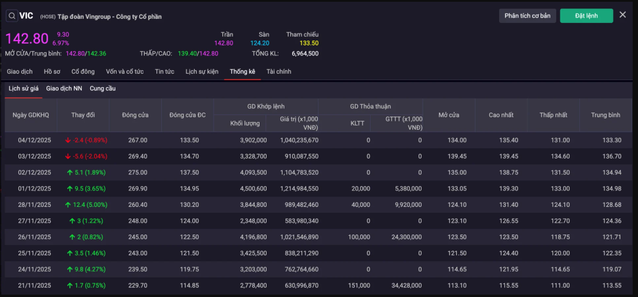Click the Đóng cửa ĐC column header

[187, 115]
